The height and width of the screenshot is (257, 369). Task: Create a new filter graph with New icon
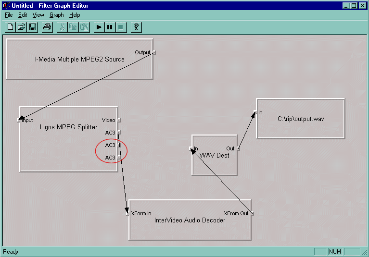click(11, 27)
